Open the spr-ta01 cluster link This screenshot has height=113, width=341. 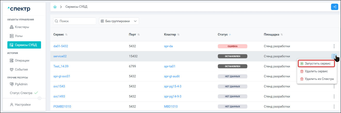[x=169, y=66]
